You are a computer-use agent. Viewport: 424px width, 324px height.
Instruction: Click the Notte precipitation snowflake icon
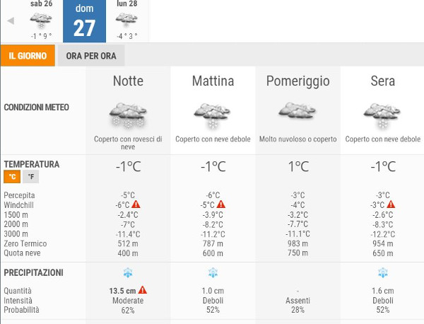pos(128,273)
